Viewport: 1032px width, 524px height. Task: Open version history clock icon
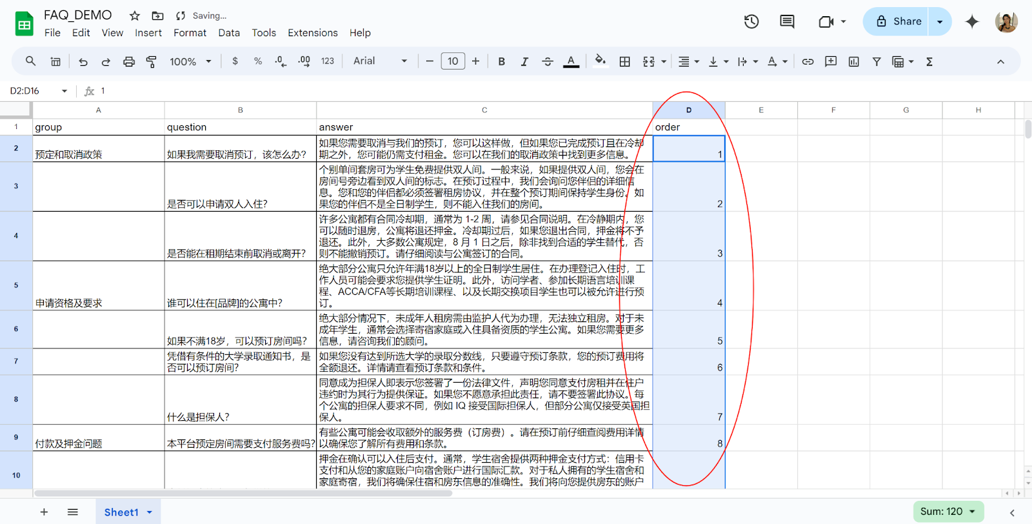tap(751, 21)
